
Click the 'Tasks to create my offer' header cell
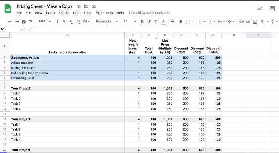67,47
